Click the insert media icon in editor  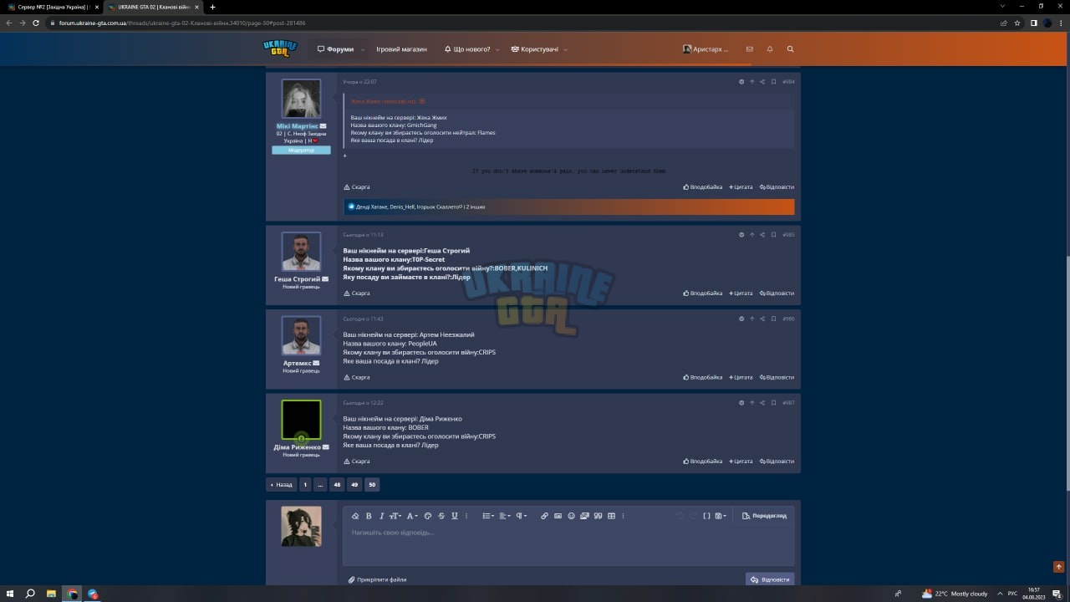(584, 516)
